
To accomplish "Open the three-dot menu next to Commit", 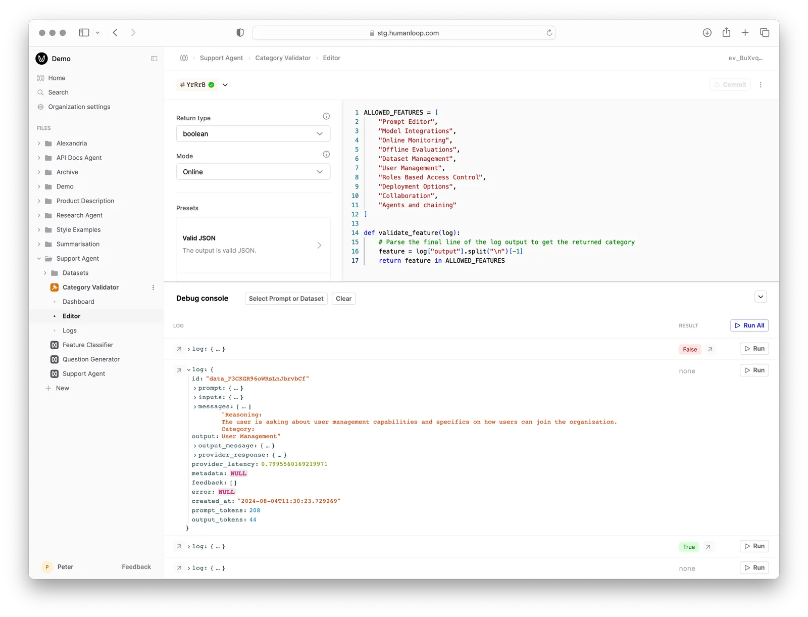I will coord(761,85).
